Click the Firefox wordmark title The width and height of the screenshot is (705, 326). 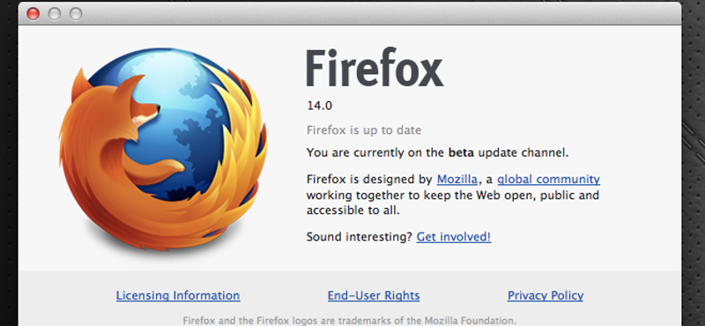pos(375,68)
